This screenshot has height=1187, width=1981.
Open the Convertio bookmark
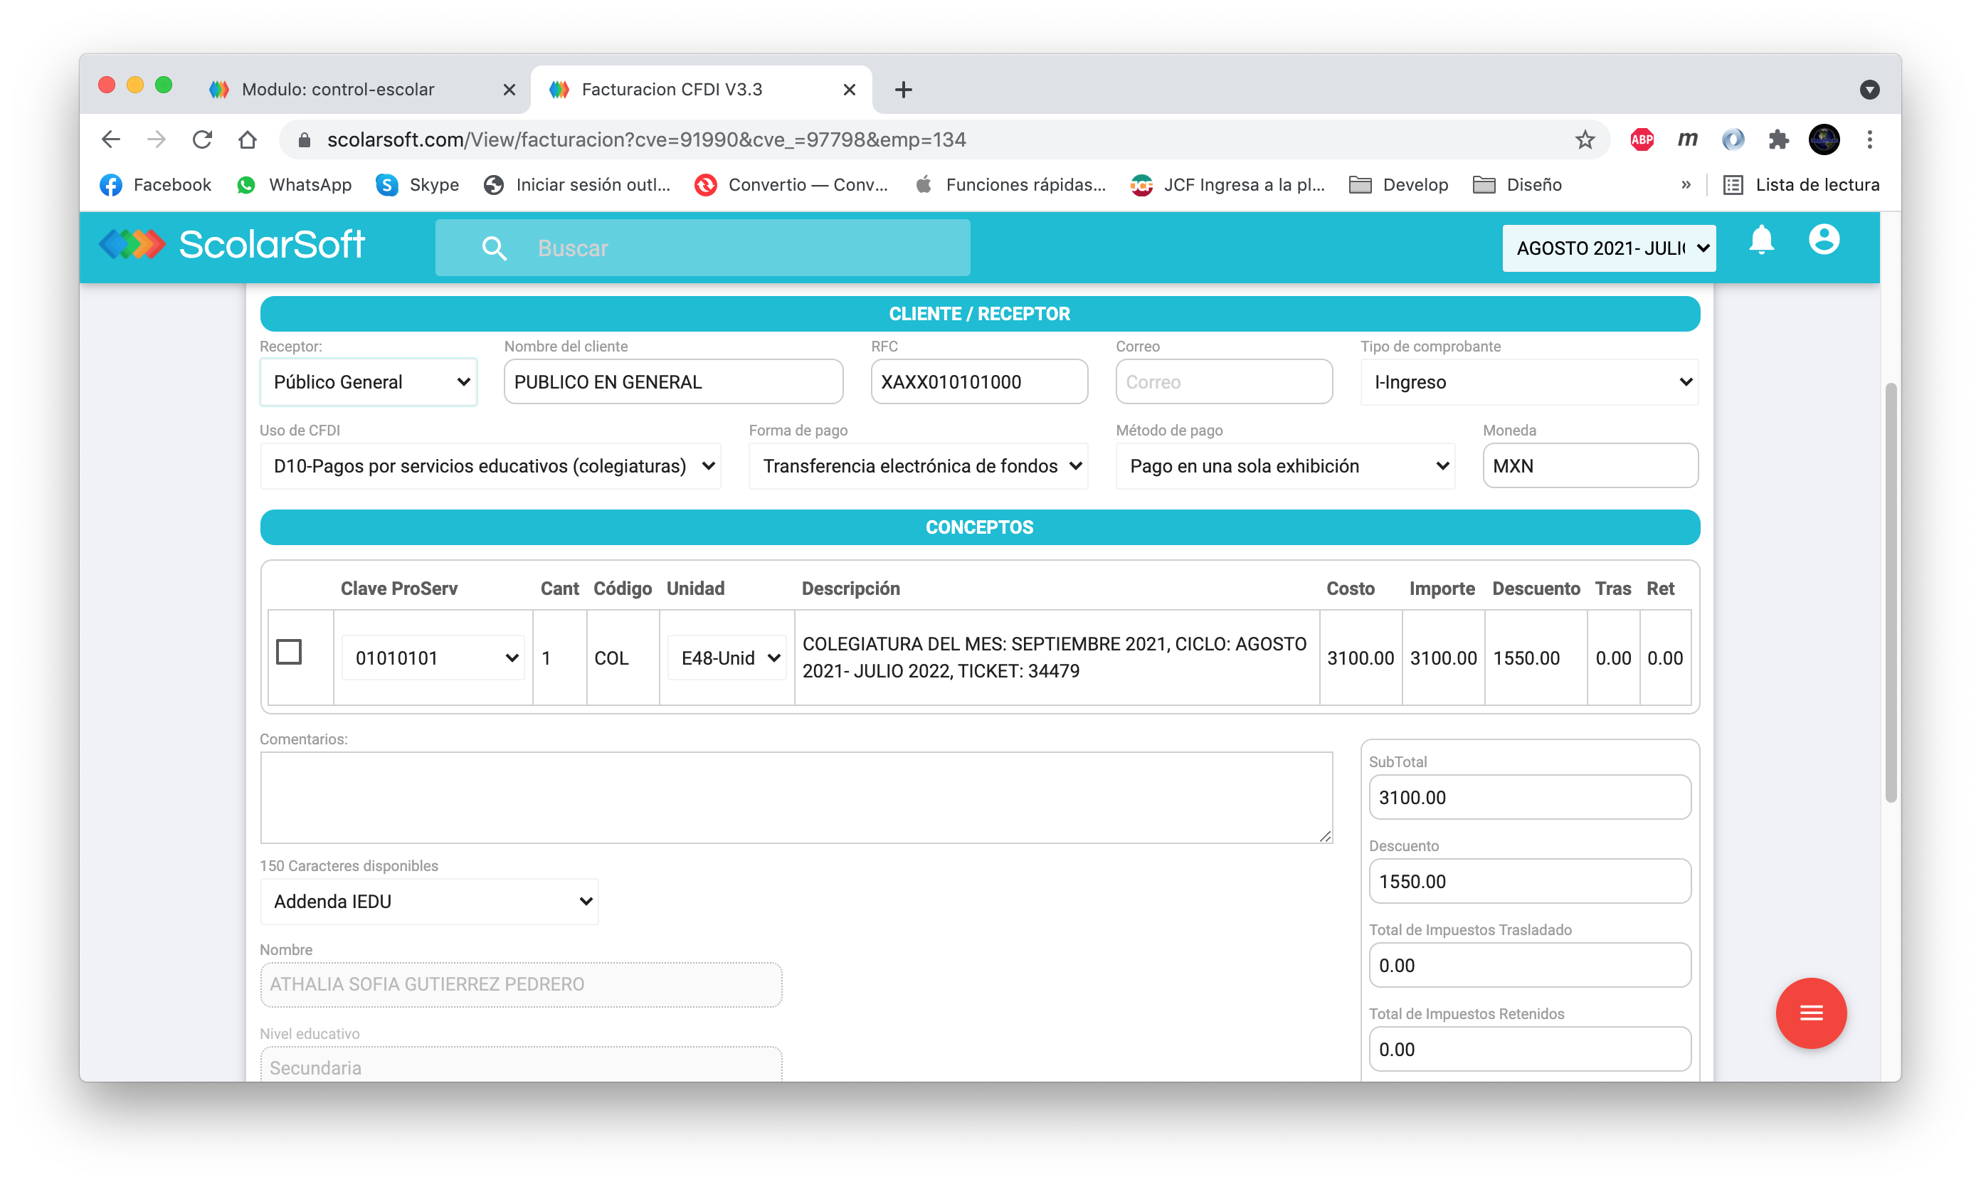pos(791,185)
